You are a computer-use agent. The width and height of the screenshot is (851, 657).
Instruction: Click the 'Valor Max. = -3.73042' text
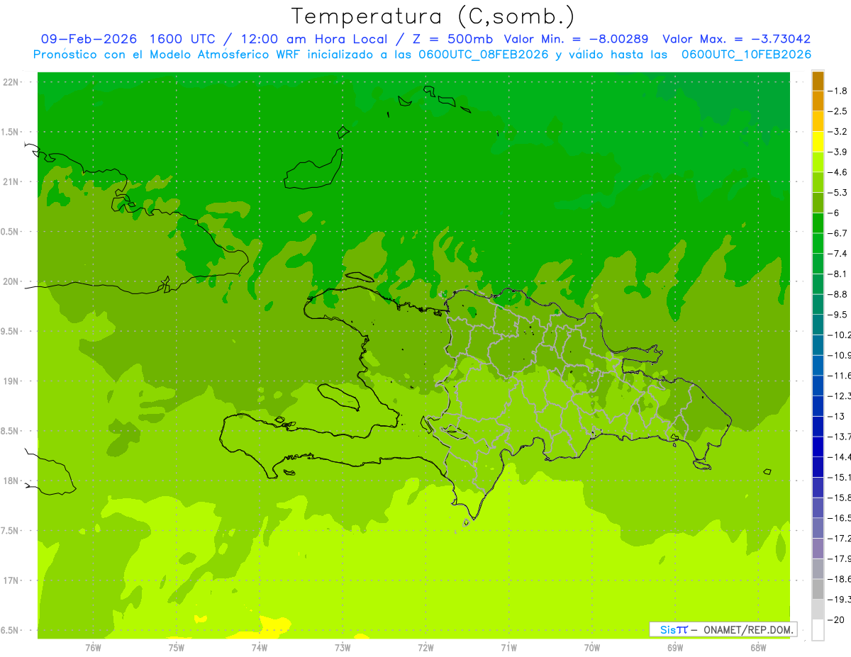(736, 39)
